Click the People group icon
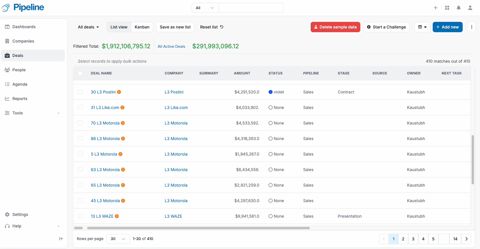Screen dimensions: 480x249 tap(7, 70)
